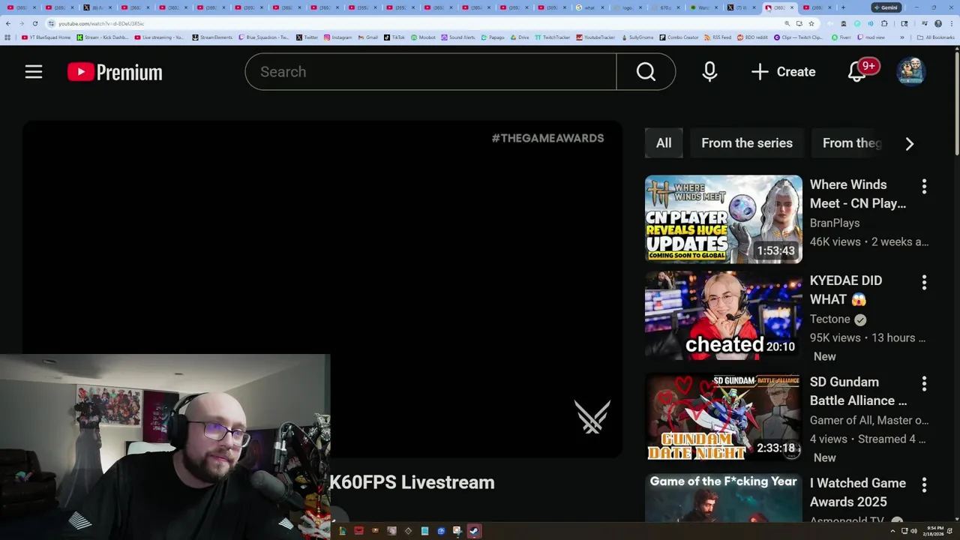The image size is (960, 540).
Task: Select the All filter chip
Action: point(664,143)
